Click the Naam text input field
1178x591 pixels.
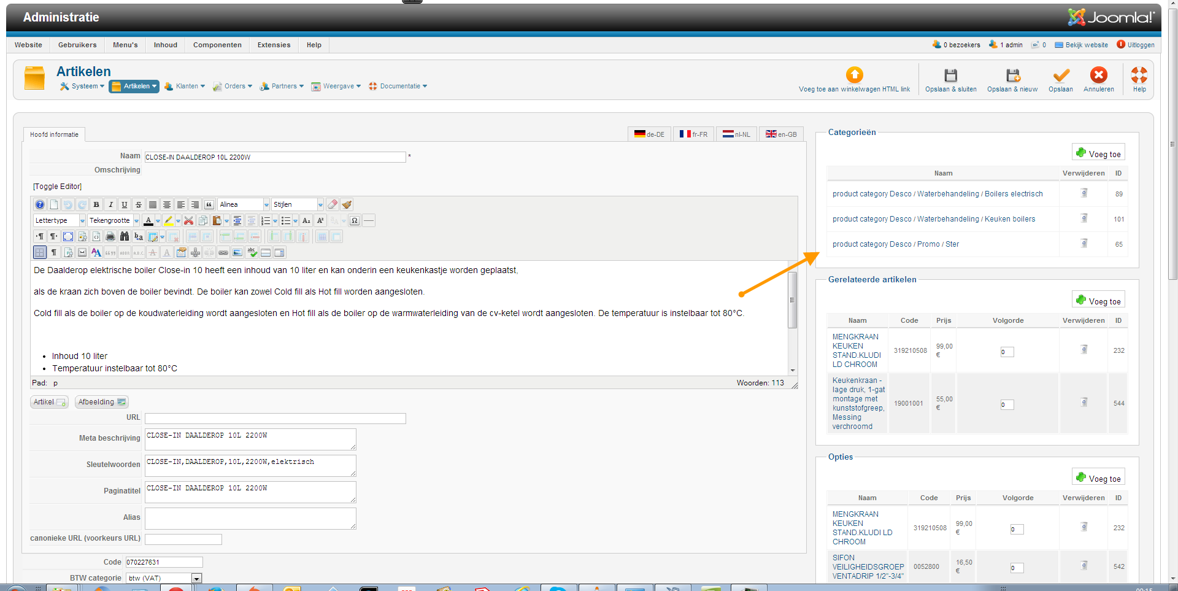tap(275, 157)
